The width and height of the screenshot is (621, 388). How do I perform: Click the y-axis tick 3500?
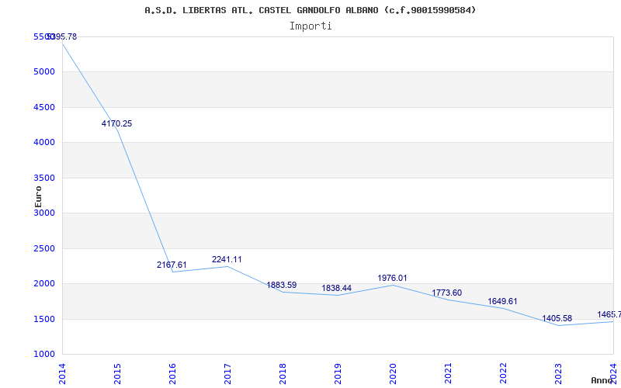[x=44, y=178]
